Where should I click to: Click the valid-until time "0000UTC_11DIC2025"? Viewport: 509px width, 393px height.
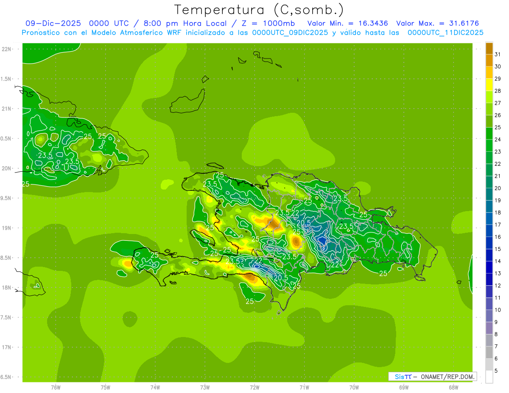tap(445, 33)
